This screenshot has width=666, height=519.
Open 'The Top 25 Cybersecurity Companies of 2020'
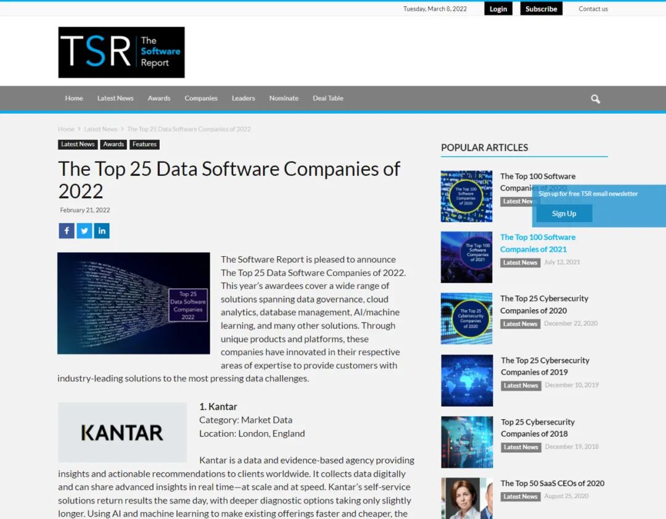(x=545, y=304)
